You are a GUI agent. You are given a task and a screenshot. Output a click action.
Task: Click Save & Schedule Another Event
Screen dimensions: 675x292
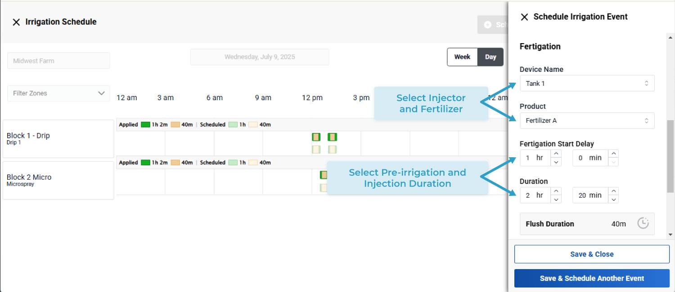(x=592, y=278)
